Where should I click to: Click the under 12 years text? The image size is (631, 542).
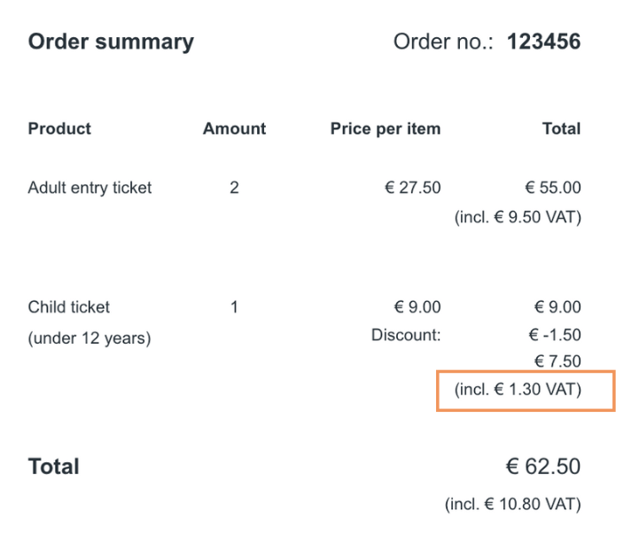point(90,337)
